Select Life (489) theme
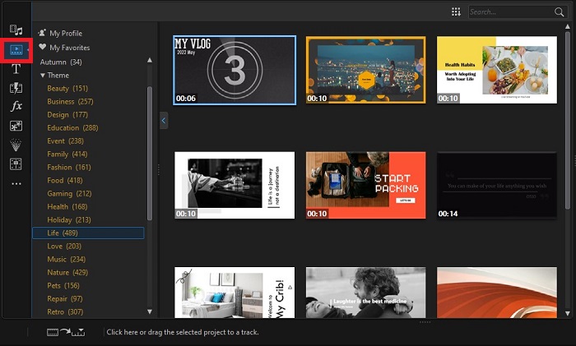 pyautogui.click(x=88, y=233)
